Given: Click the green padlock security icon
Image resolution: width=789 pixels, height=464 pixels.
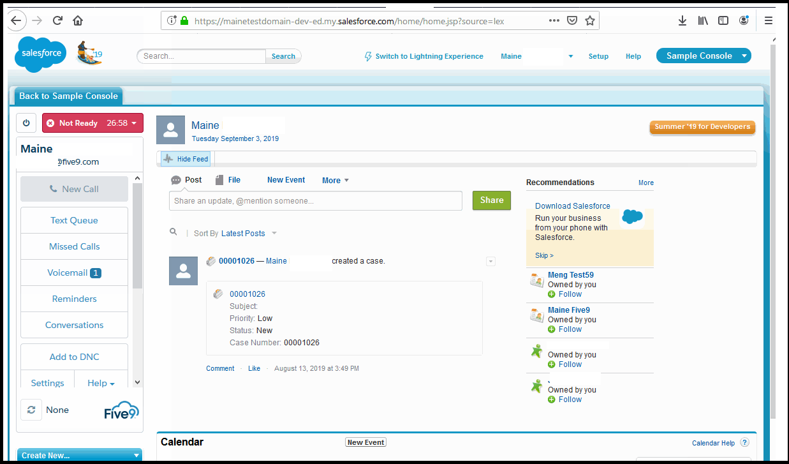Looking at the screenshot, I should coord(184,20).
